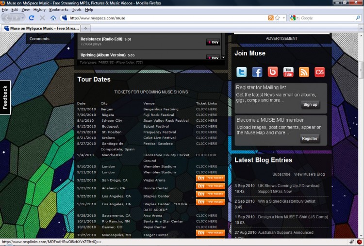The height and width of the screenshot is (246, 364).
Task: Find tickets for 9/26/2010 Staples Center extra date
Action: 211,202
